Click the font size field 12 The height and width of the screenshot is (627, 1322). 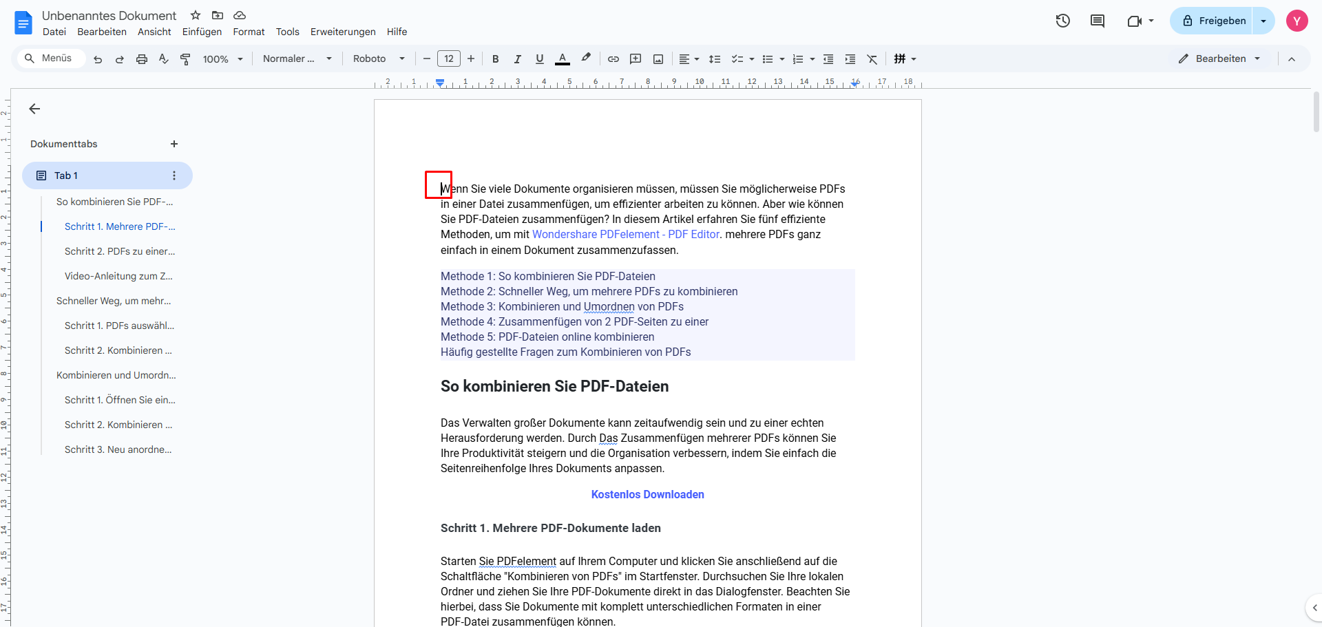[x=449, y=59]
